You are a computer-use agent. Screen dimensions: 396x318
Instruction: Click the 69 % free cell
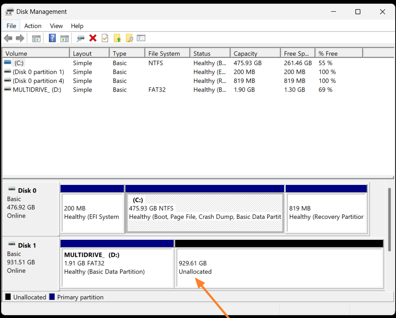[325, 90]
